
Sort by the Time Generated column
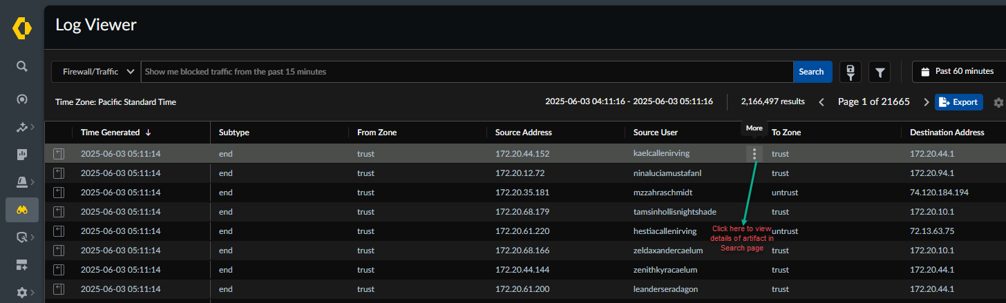click(x=112, y=133)
